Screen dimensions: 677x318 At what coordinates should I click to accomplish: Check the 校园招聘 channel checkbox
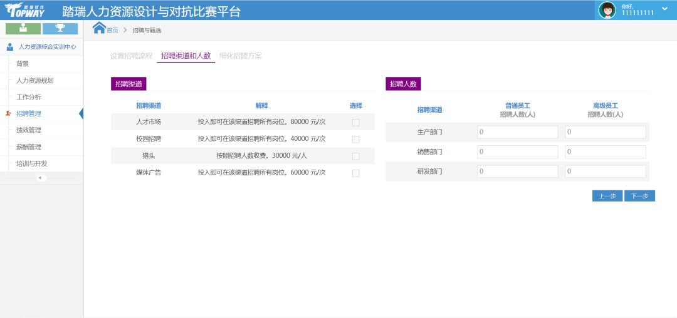(355, 140)
